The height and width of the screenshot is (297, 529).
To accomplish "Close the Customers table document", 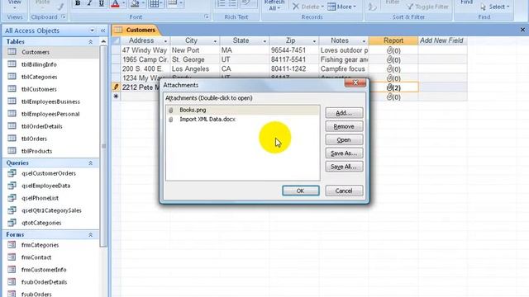I will click(522, 30).
